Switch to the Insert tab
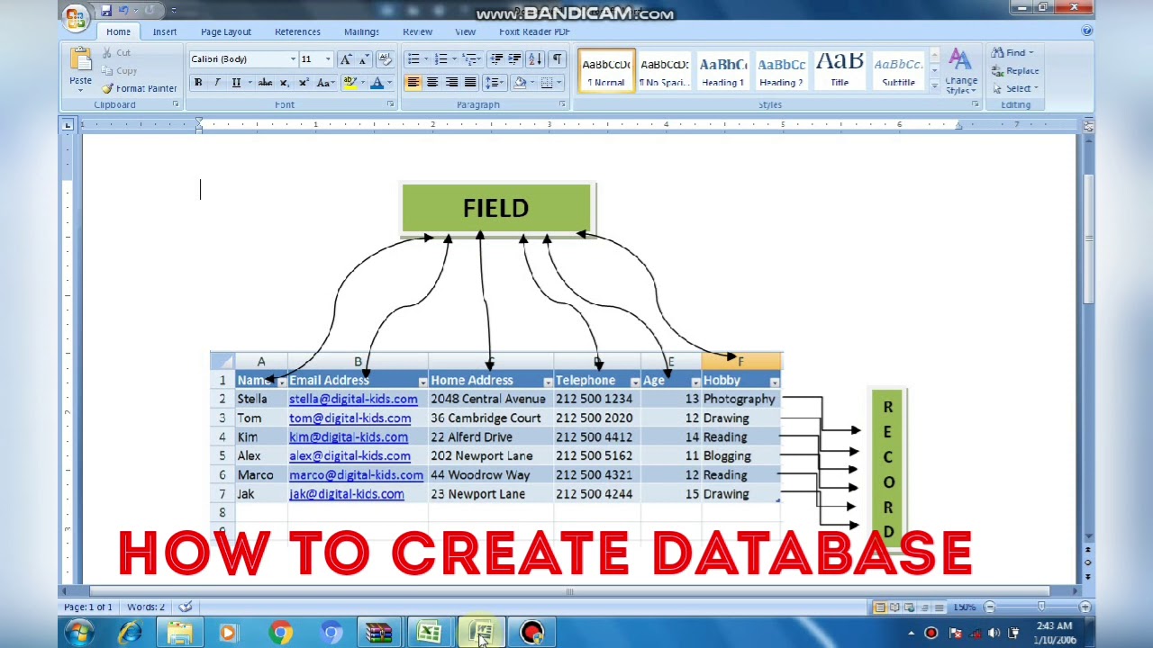 [x=165, y=31]
